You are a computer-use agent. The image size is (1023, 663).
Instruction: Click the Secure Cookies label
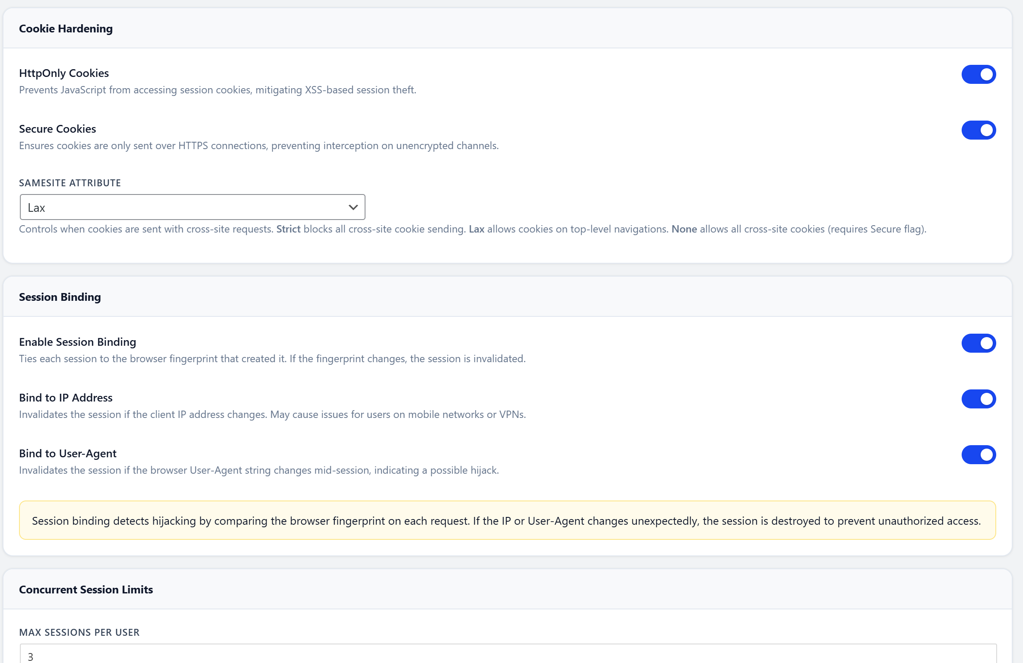click(x=57, y=128)
